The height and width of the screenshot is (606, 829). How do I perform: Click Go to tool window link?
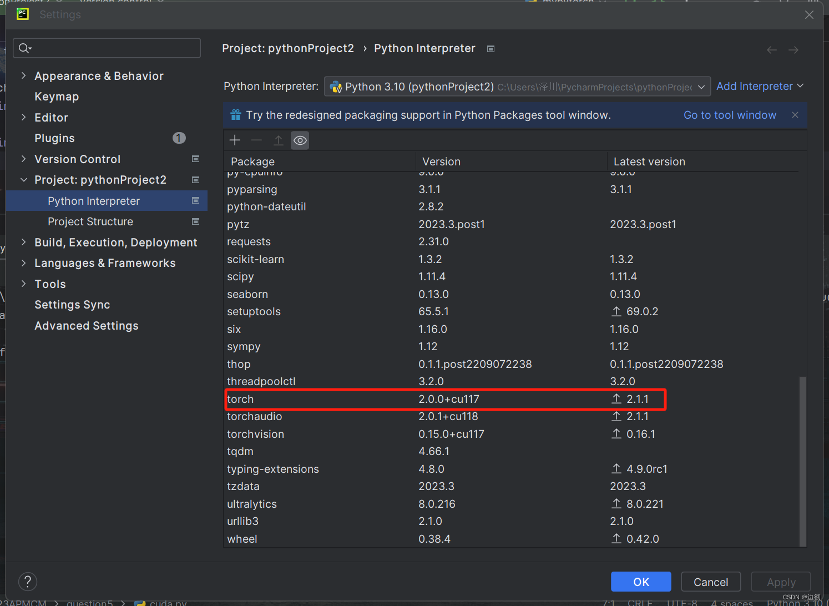(x=730, y=115)
